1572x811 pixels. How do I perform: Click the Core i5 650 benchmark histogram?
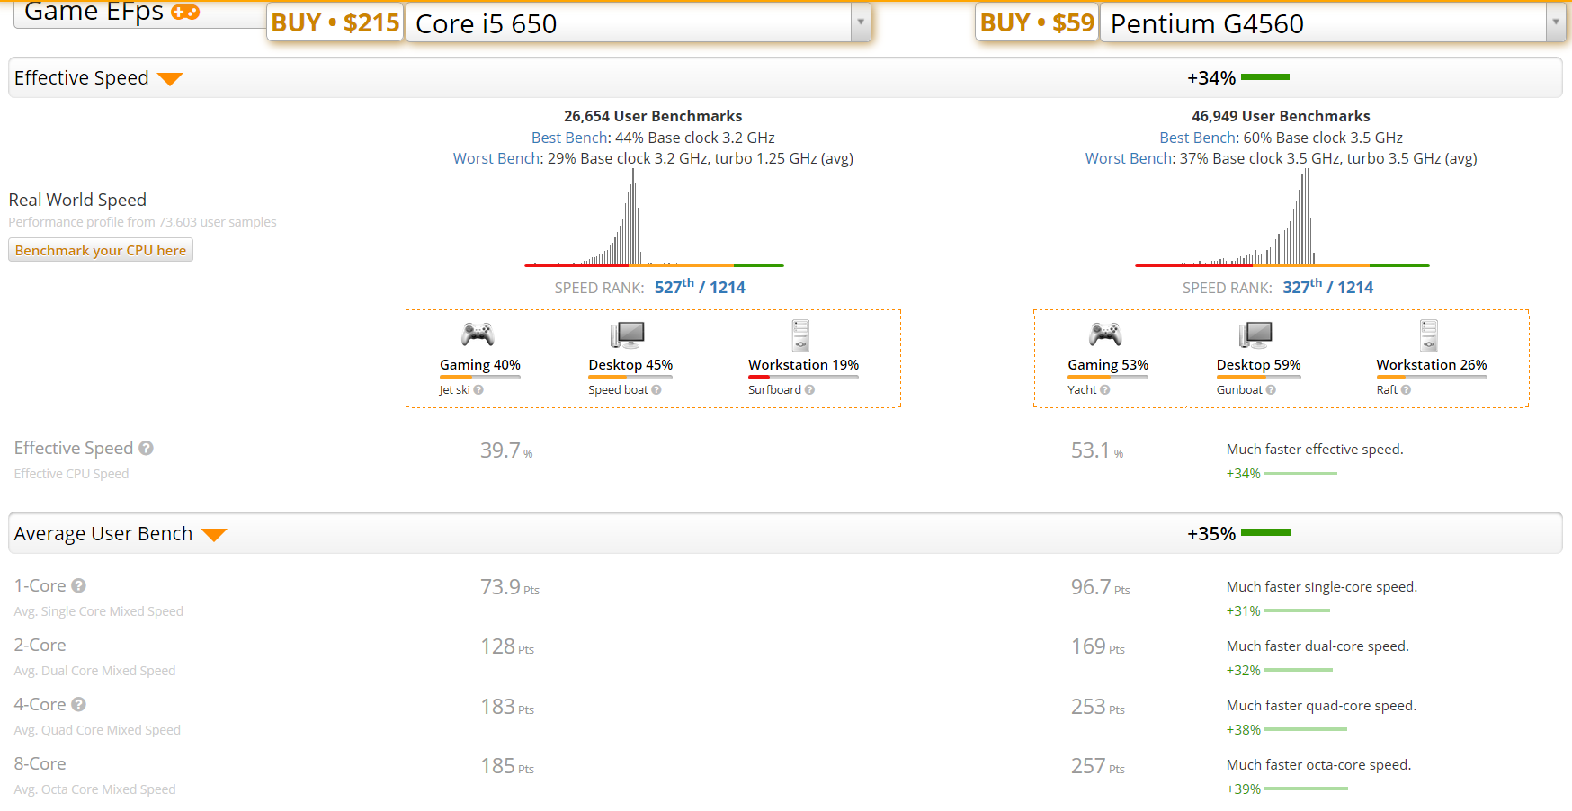pyautogui.click(x=654, y=218)
